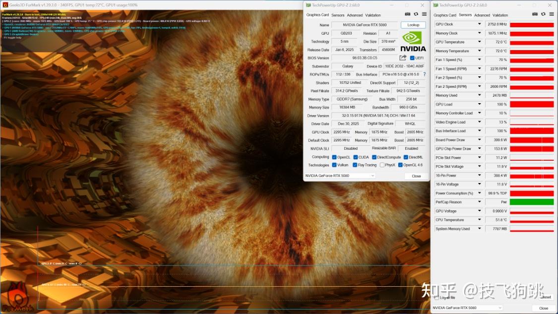Open the hamburger menu in Sensors window

point(552,14)
